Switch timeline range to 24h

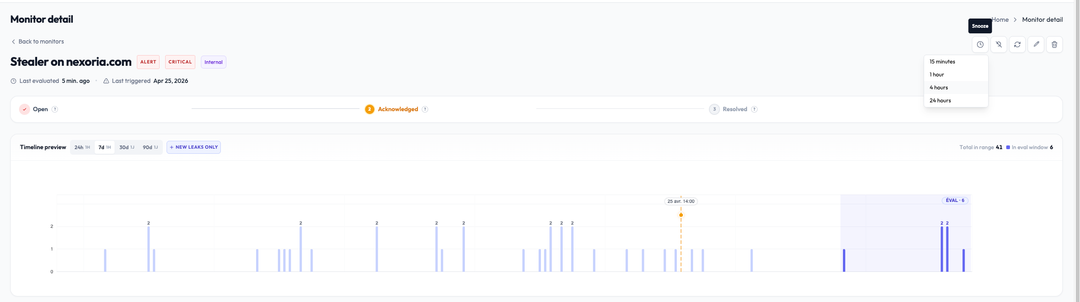[82, 147]
